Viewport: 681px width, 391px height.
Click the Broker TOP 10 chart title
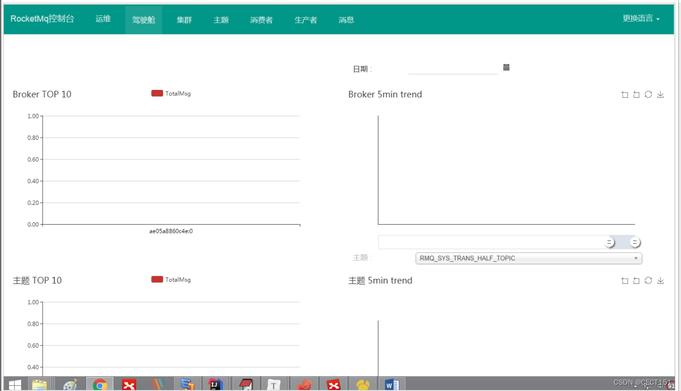[x=42, y=94]
